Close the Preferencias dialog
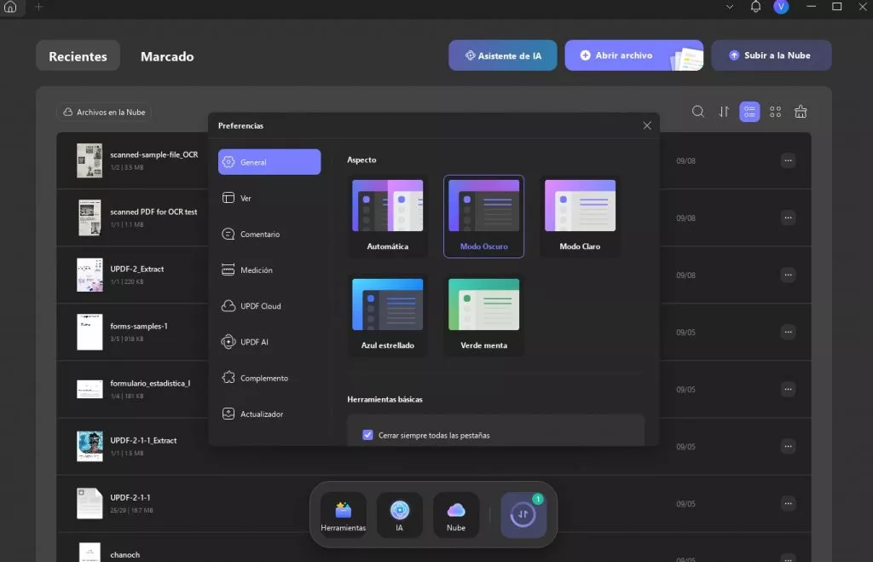Viewport: 873px width, 562px height. pos(647,125)
